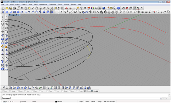Click the Perspective viewport title
Viewport: 171px width, 103px height.
click(x=14, y=15)
